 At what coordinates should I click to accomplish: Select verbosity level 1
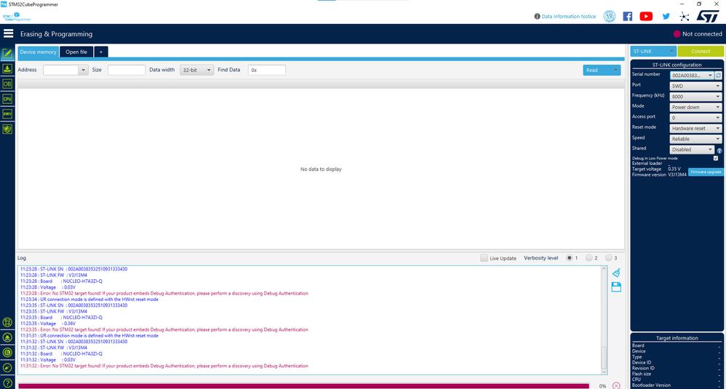point(569,257)
